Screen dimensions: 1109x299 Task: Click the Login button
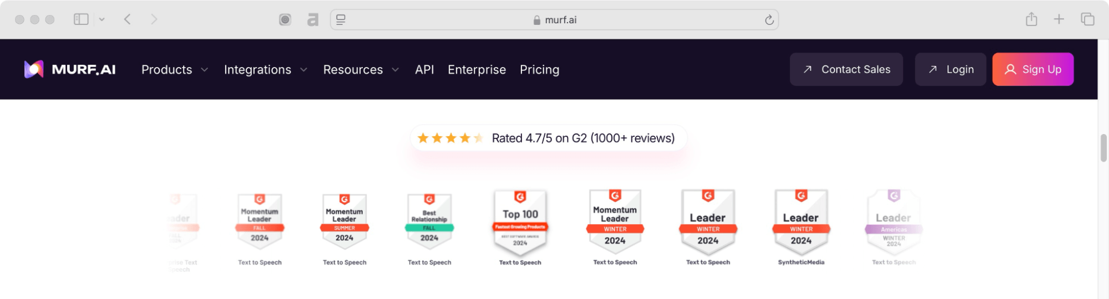[950, 69]
